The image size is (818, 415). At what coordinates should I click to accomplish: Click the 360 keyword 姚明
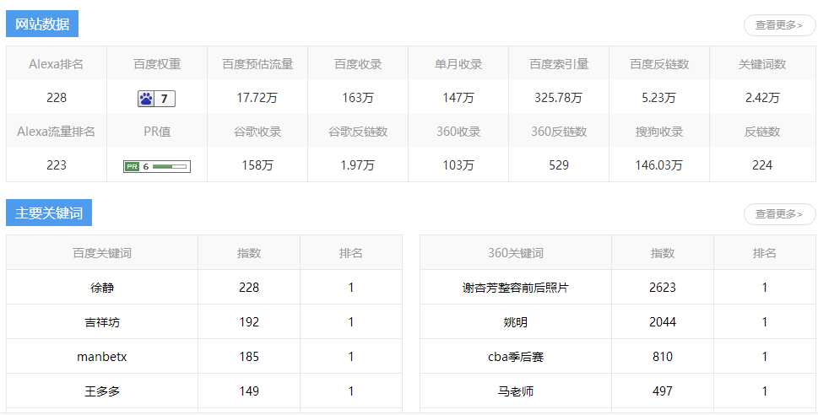coord(516,322)
